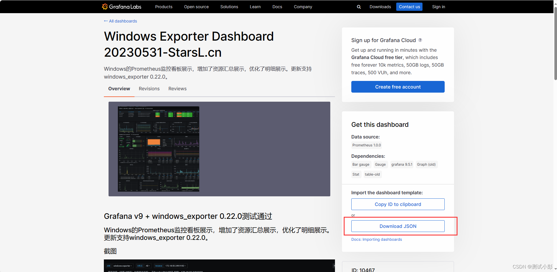Click the Get this dashboard heading

[x=380, y=125]
